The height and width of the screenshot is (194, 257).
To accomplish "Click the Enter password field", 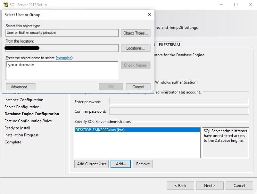I will point(179,102).
